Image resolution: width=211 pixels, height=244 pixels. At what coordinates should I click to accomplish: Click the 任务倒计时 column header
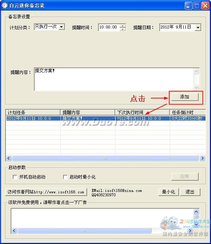coord(188,113)
